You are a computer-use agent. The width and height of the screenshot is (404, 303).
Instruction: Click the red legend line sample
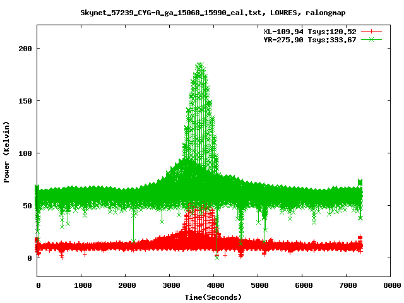pos(371,32)
